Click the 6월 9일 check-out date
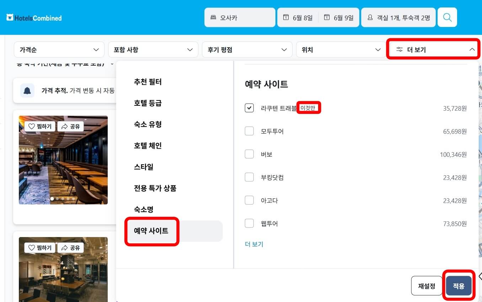 [x=339, y=17]
